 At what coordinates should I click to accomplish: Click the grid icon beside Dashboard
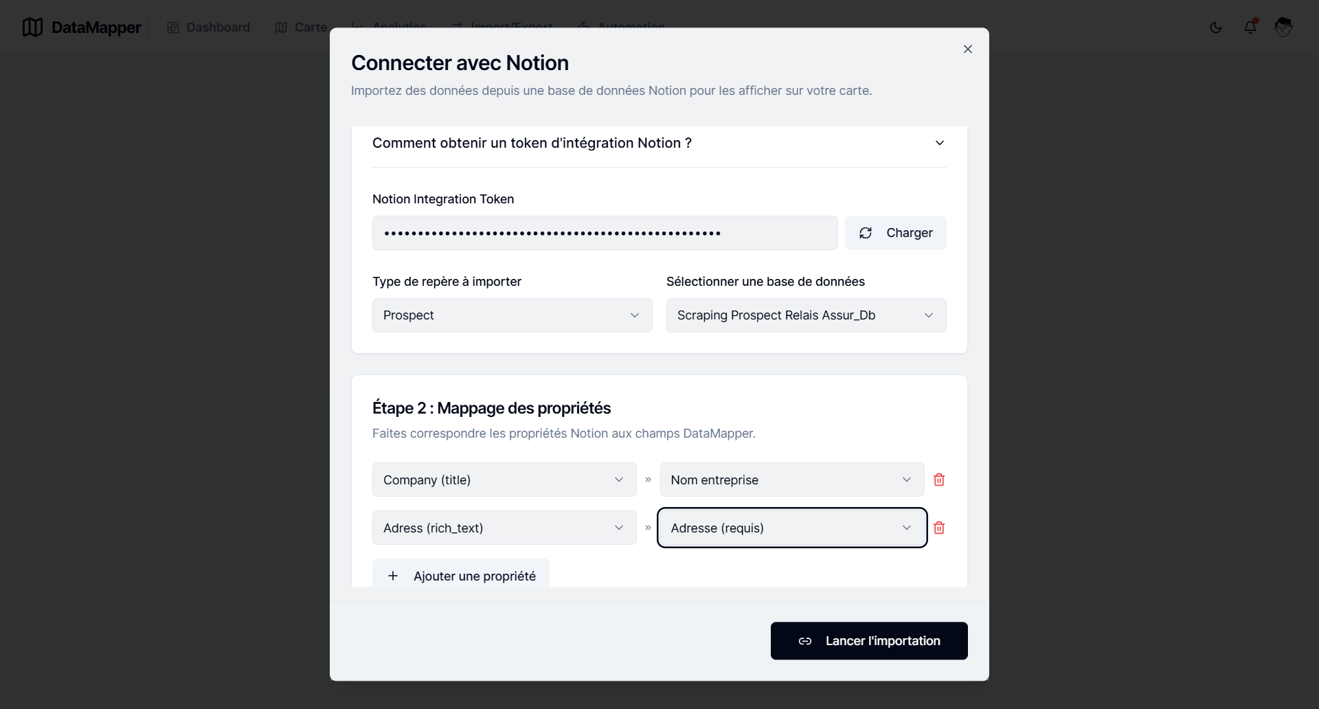click(x=174, y=27)
